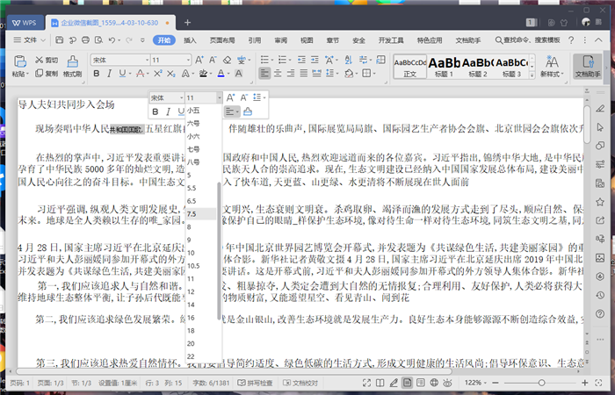Click the zoom slider handle
Image resolution: width=615 pixels, height=395 pixels.
(542, 383)
